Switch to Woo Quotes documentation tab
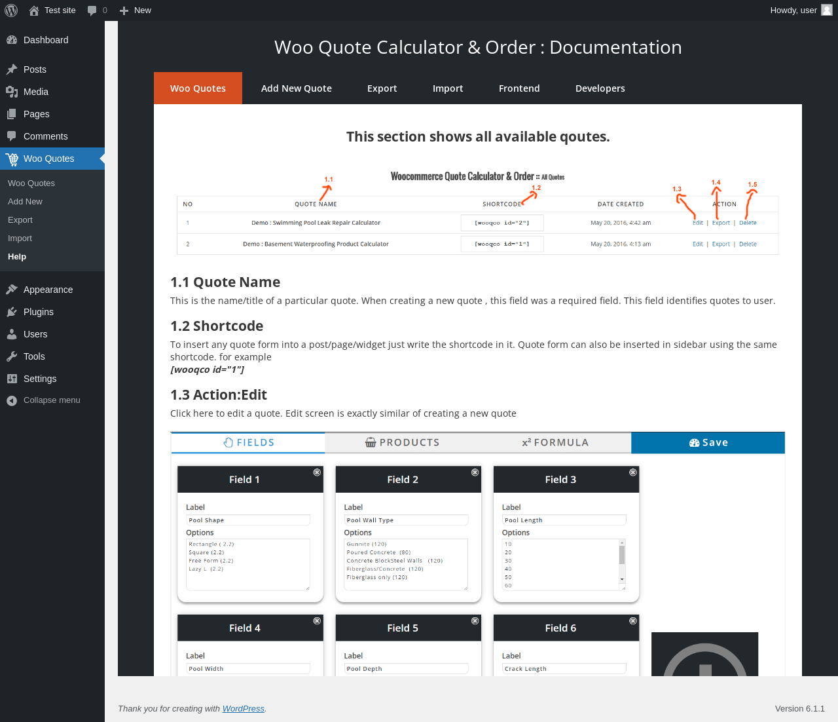The image size is (838, 722). 198,88
